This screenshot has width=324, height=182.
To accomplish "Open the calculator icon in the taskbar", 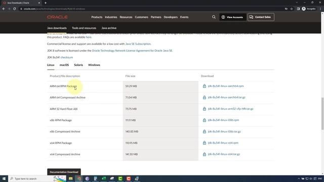I will coord(96,178).
